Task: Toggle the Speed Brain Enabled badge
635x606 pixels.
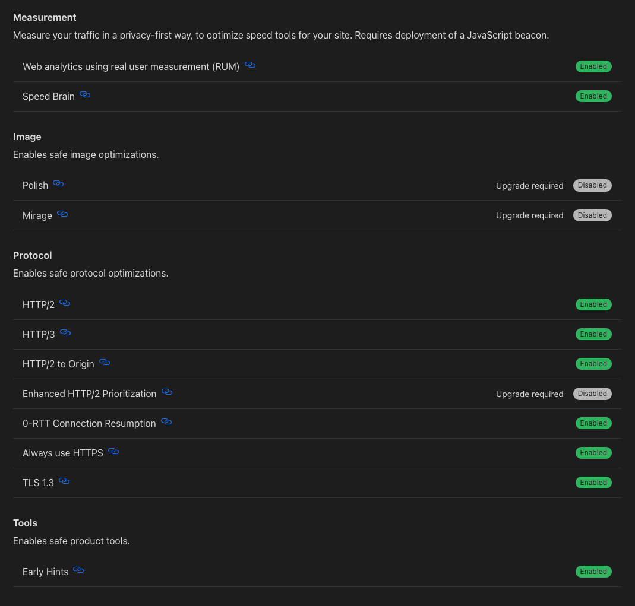Action: pyautogui.click(x=593, y=96)
